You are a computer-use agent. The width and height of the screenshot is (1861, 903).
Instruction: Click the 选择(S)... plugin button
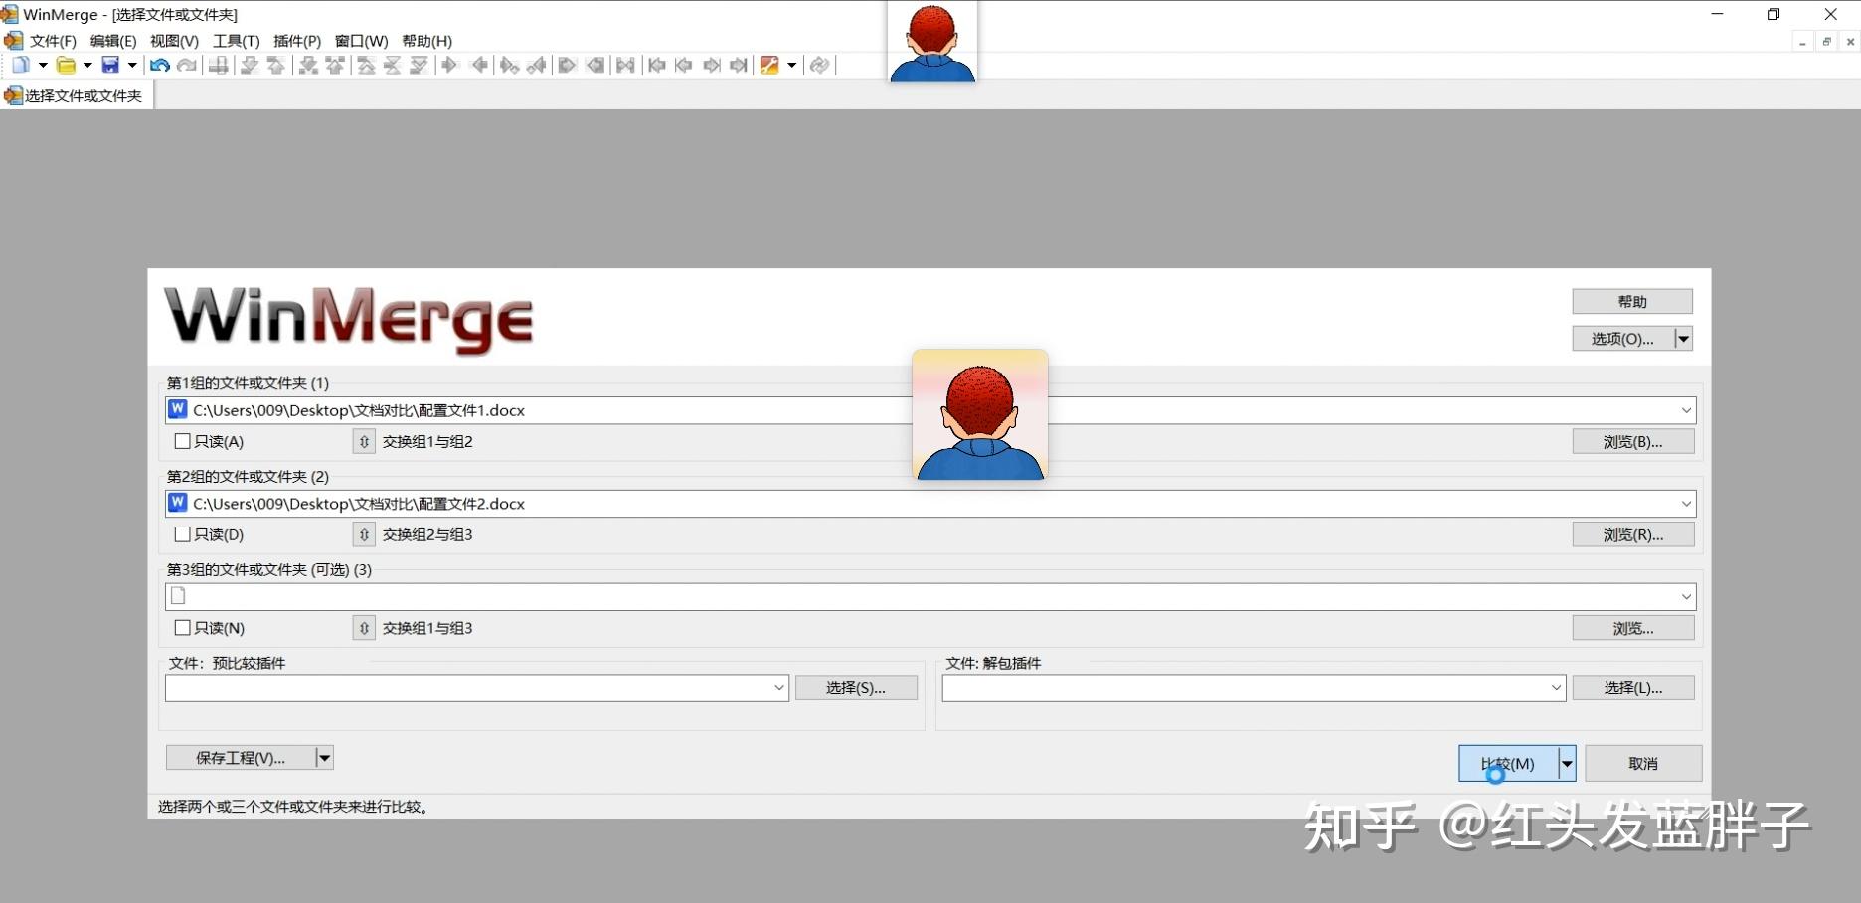[856, 687]
